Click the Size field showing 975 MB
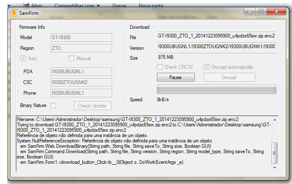292x184 pixels. point(217,57)
